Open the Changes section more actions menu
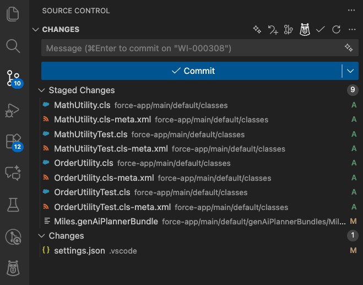 click(x=352, y=29)
